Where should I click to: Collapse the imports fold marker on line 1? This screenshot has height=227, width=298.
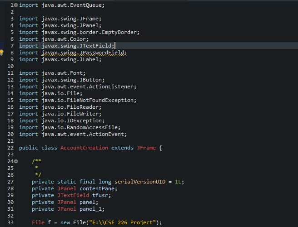pos(16,5)
